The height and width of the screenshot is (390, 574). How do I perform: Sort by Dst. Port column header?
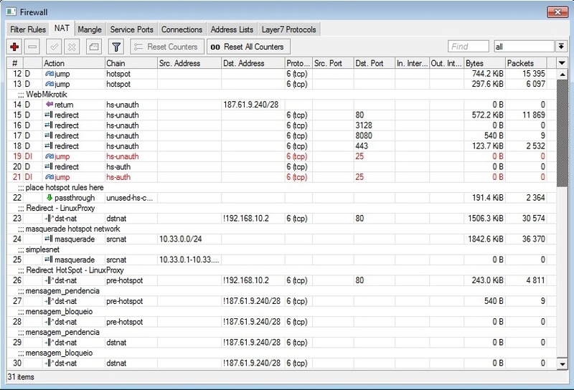(374, 63)
